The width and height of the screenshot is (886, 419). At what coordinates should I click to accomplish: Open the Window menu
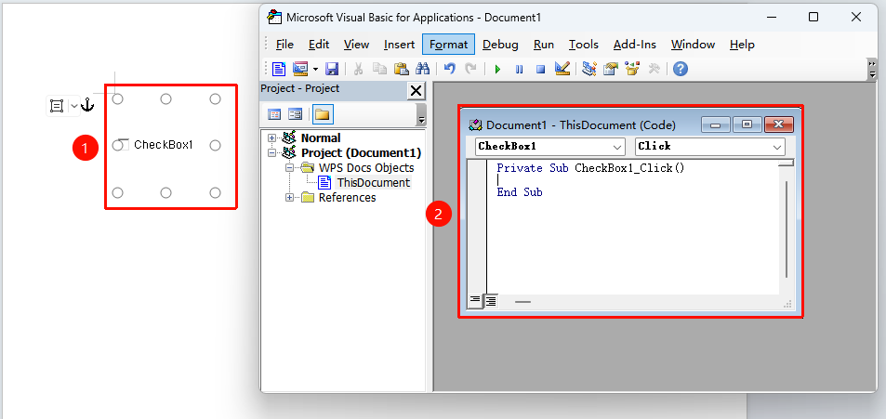point(693,44)
